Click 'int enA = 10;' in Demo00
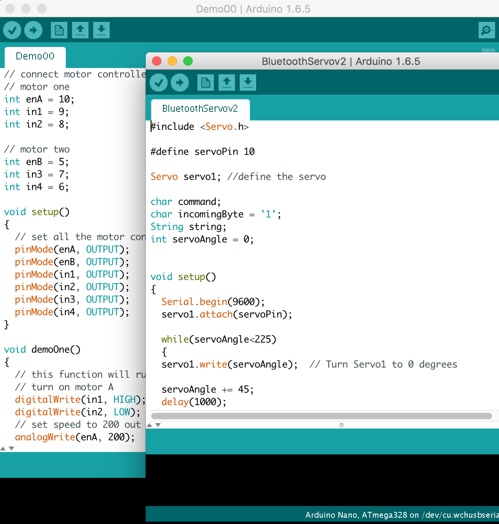The height and width of the screenshot is (524, 499). tap(39, 99)
